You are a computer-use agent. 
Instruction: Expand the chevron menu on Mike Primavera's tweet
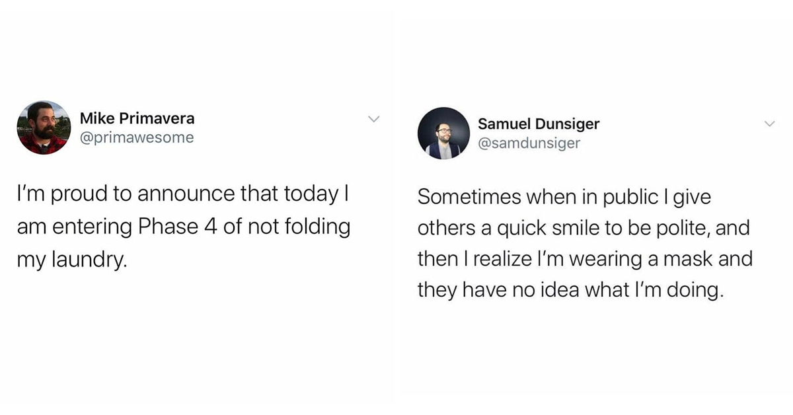(x=374, y=119)
